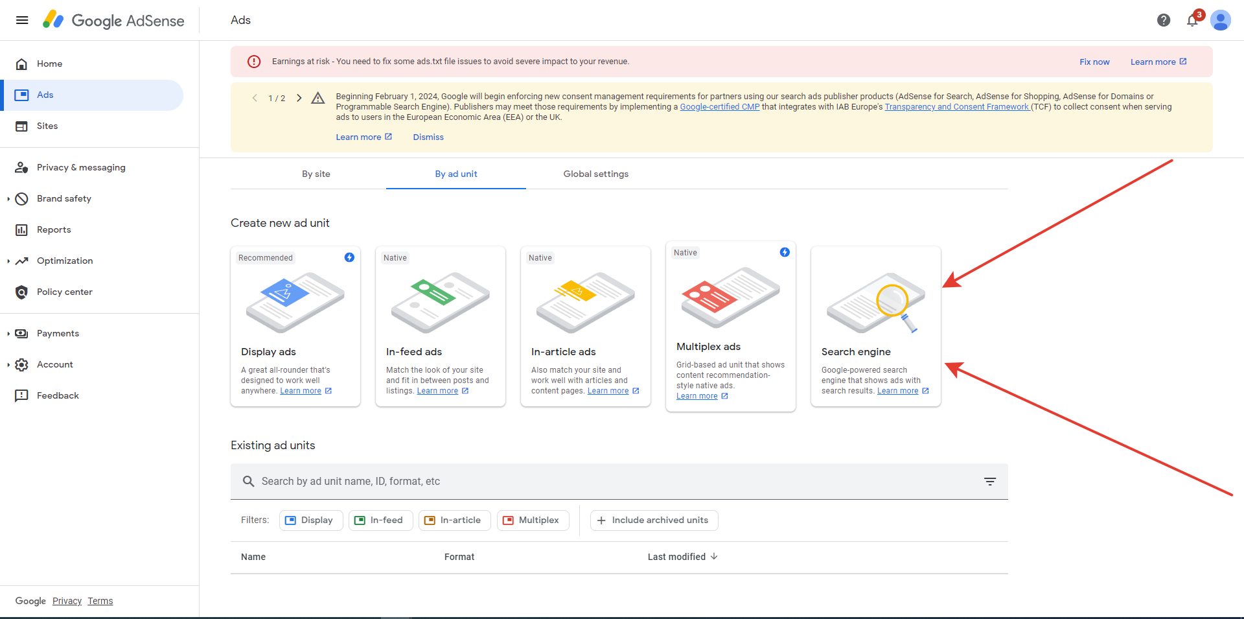Toggle Include archived units chip
The height and width of the screenshot is (619, 1244).
[654, 520]
